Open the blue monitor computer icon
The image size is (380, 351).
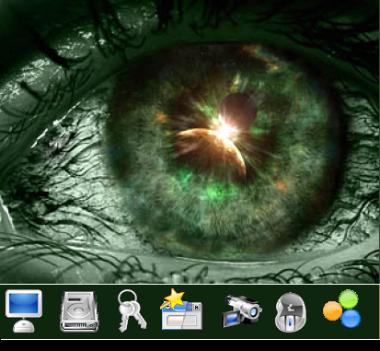click(x=24, y=310)
